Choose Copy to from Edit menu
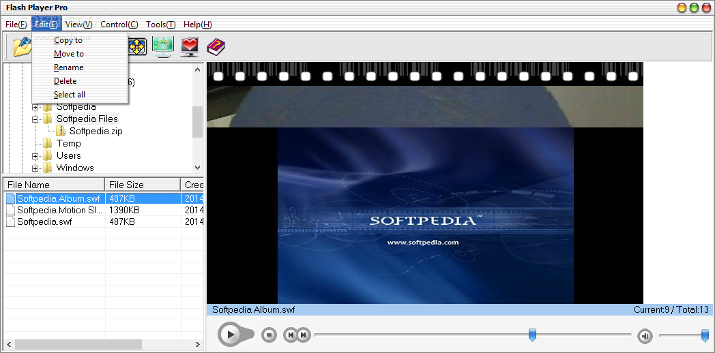Image resolution: width=715 pixels, height=353 pixels. pos(80,40)
